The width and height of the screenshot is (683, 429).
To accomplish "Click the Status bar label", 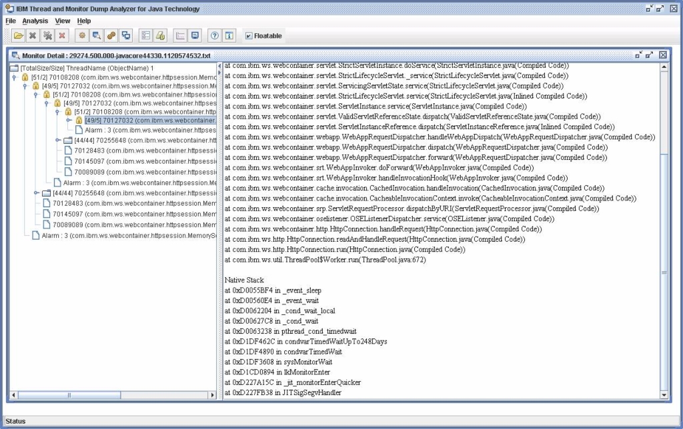I will [x=15, y=421].
